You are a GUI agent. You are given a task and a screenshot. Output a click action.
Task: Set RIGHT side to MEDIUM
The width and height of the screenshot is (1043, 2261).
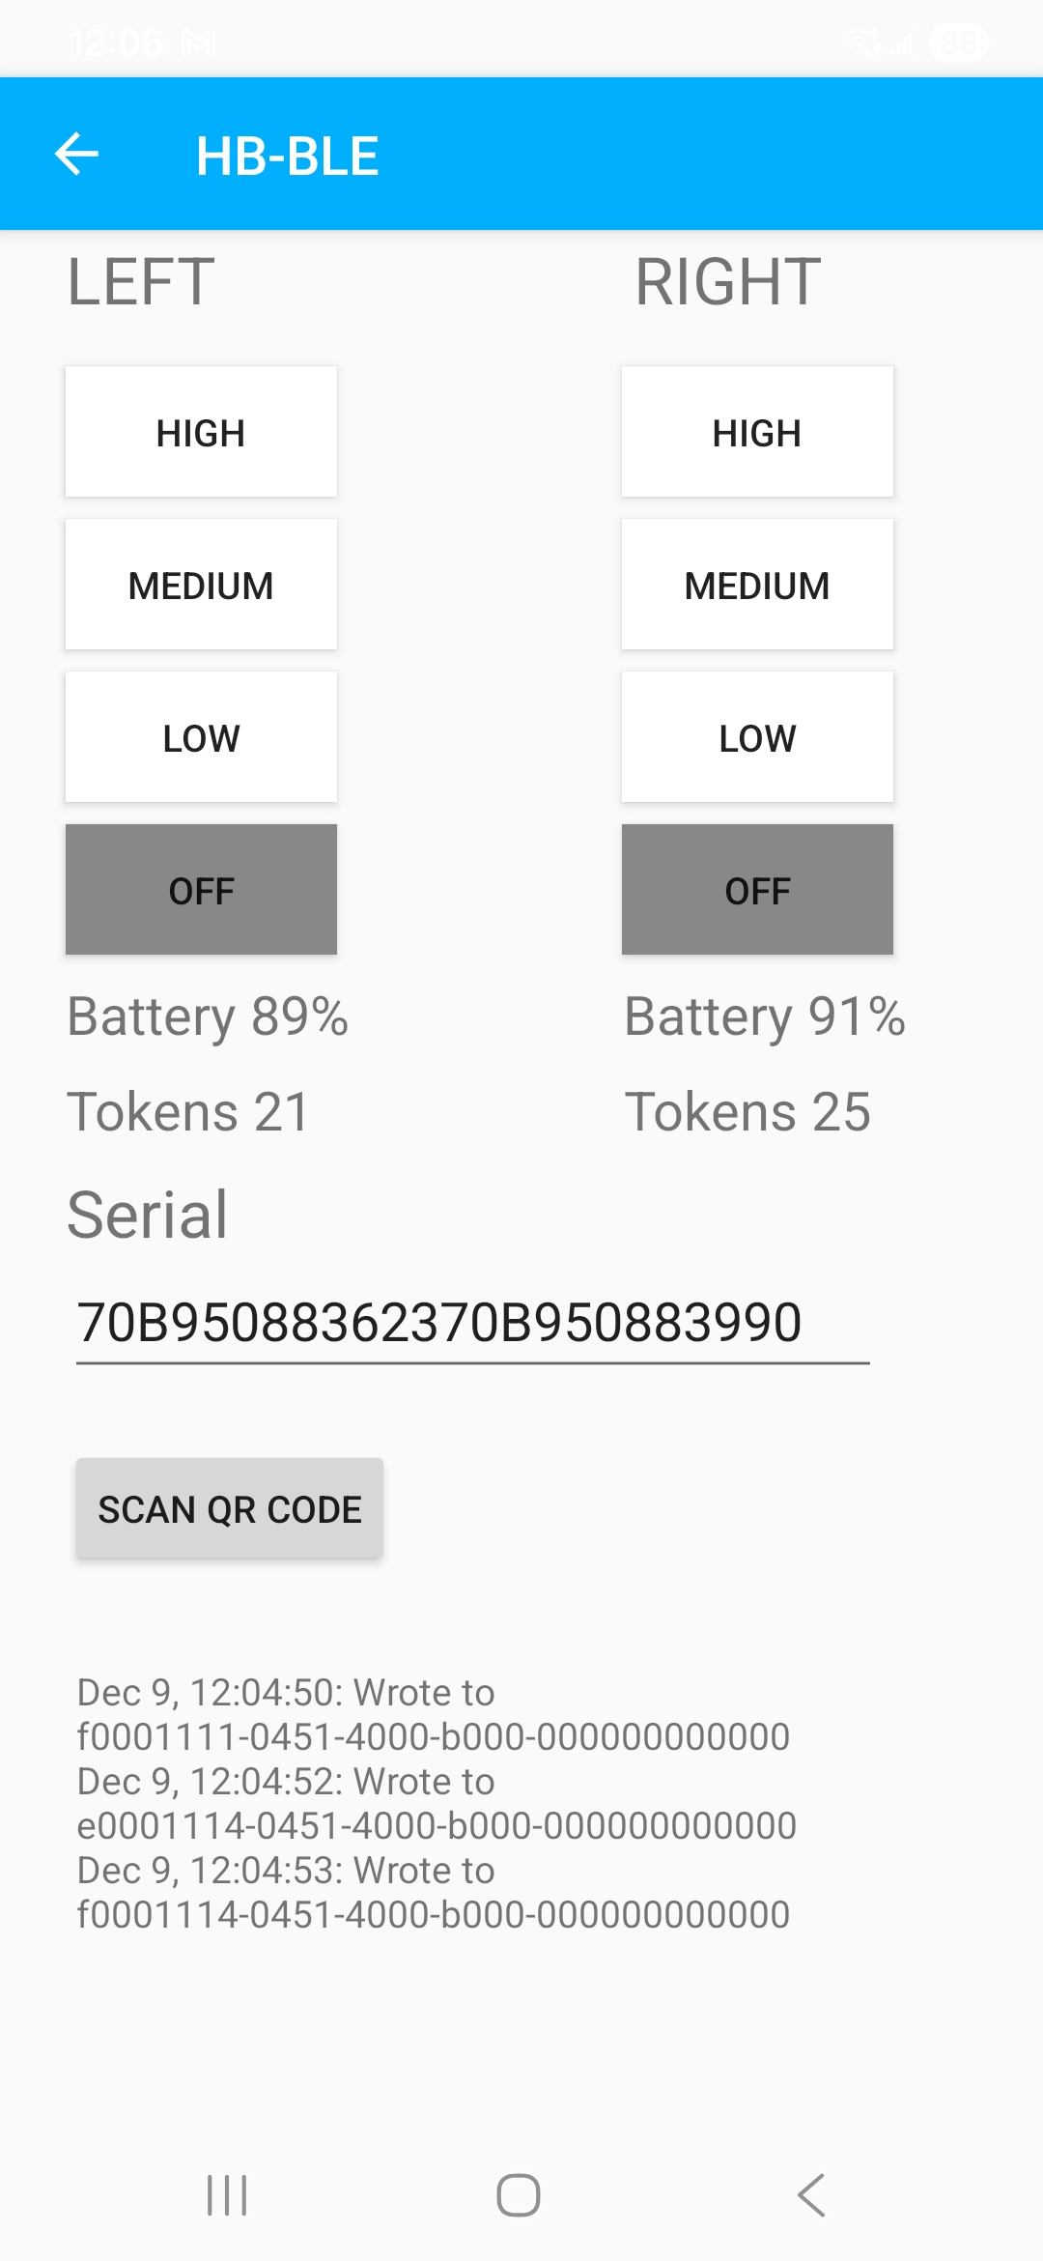(x=757, y=585)
